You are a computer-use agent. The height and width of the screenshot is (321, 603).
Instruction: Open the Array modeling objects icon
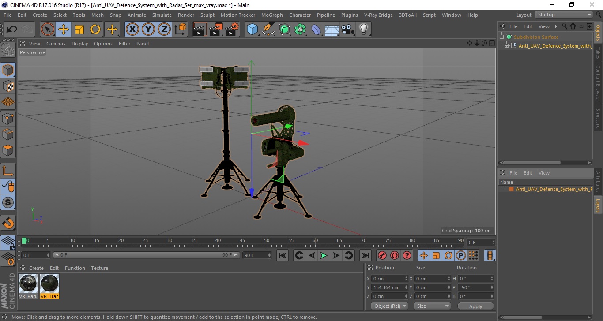[300, 30]
